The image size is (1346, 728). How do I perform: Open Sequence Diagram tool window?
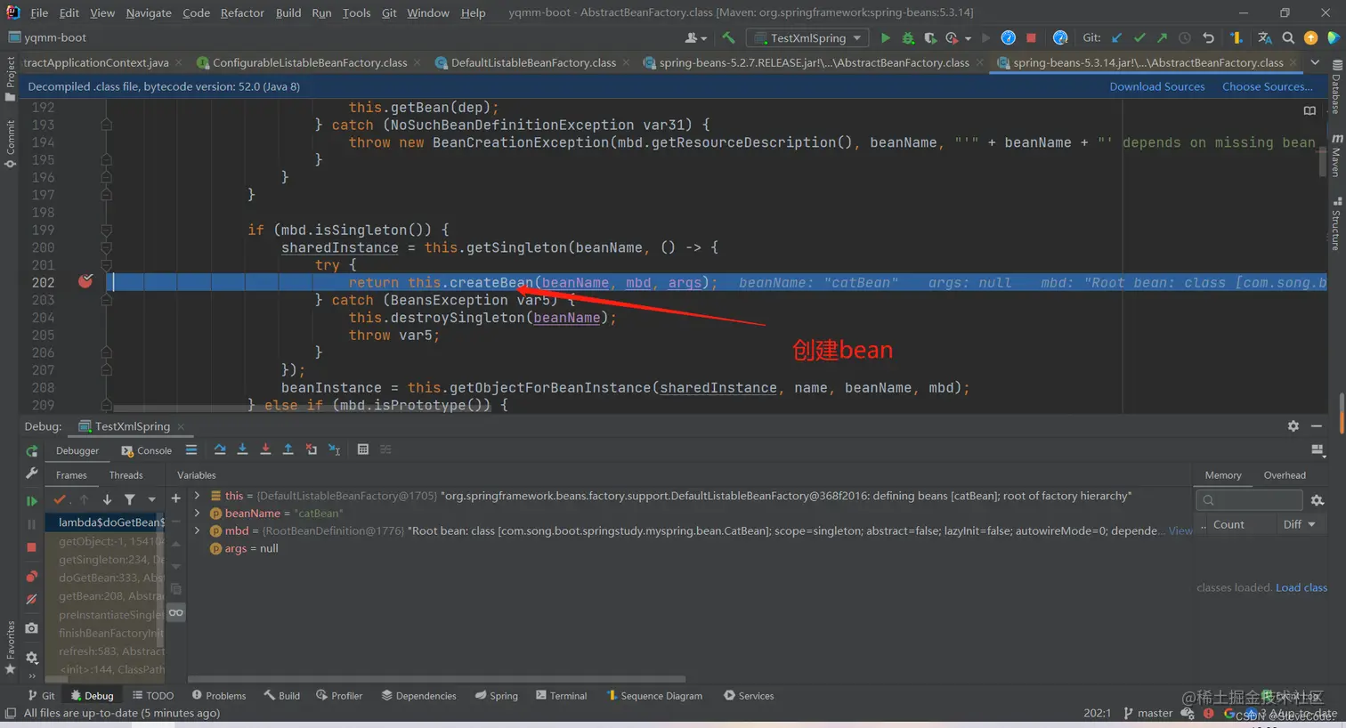click(x=654, y=696)
